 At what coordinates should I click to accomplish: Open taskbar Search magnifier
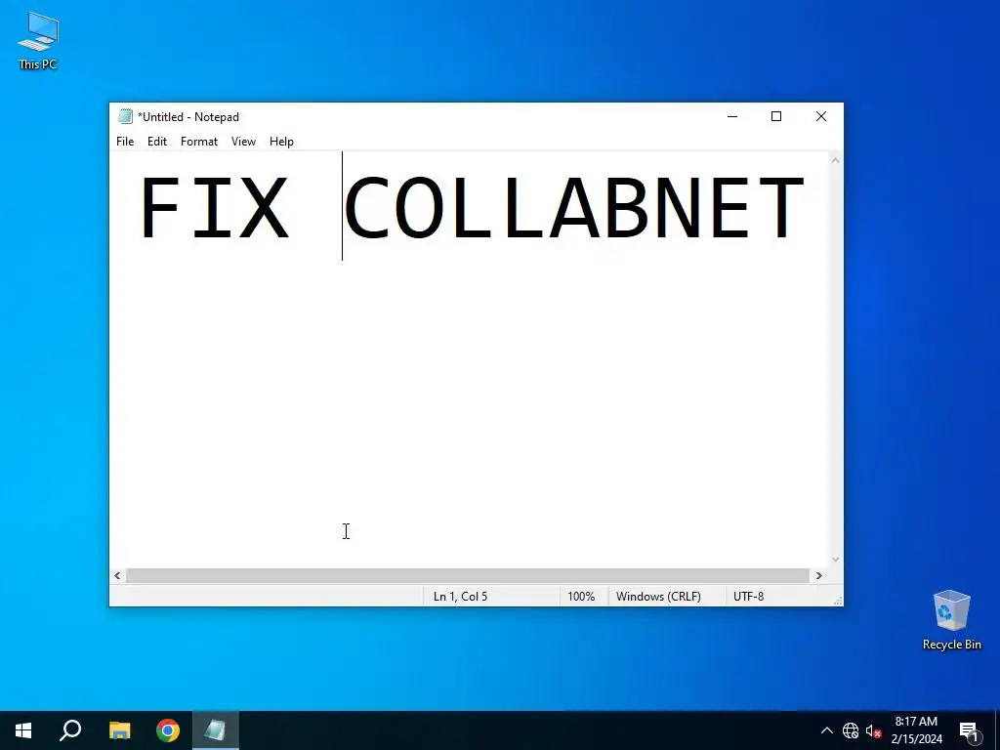coord(70,730)
